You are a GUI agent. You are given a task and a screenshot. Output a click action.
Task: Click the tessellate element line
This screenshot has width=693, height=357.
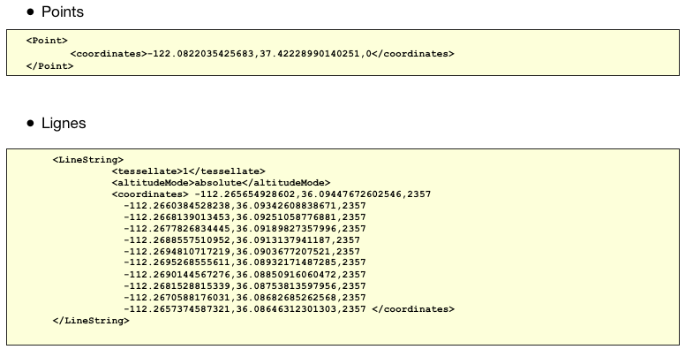[188, 171]
